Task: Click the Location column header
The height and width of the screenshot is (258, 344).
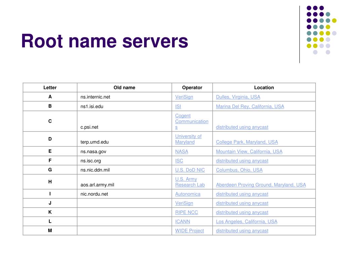Action: tap(264, 88)
